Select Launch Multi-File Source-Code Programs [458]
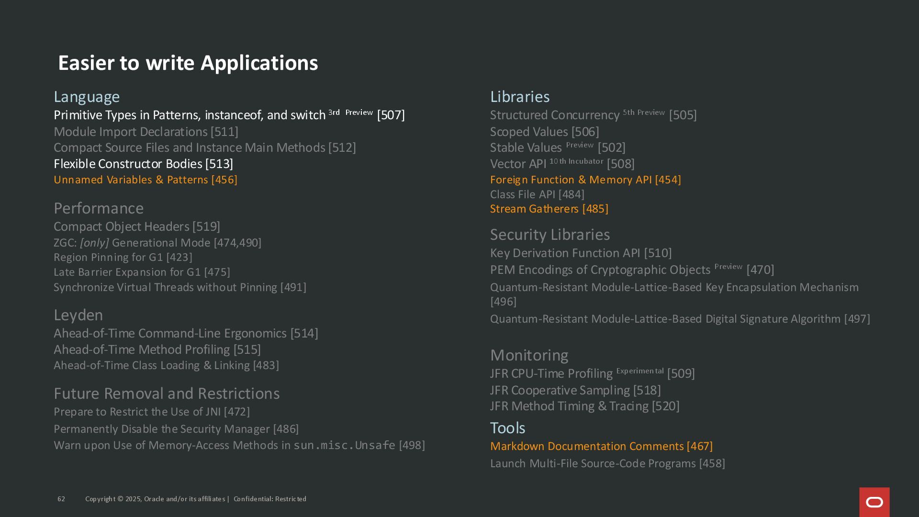 pyautogui.click(x=607, y=464)
